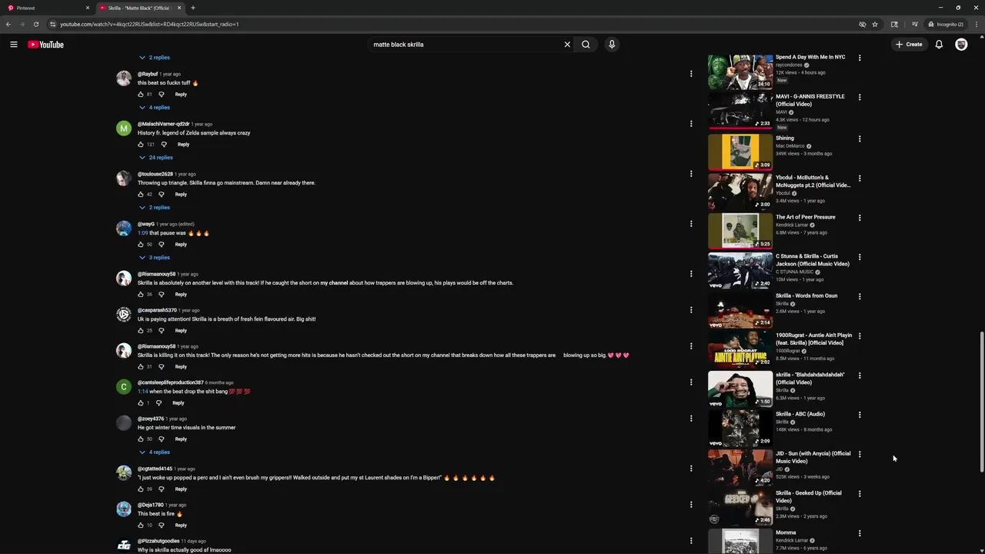Like @cgtatted4145's comment
The width and height of the screenshot is (985, 554).
pyautogui.click(x=141, y=489)
